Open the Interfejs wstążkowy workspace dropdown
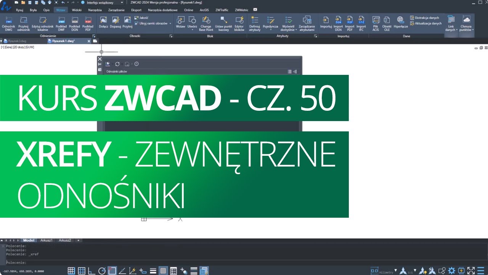488x275 pixels. [122, 2]
